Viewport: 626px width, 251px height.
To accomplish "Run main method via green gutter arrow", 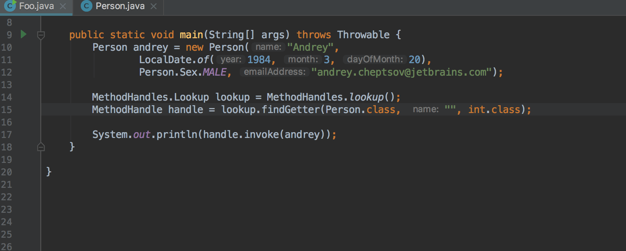I will pyautogui.click(x=24, y=34).
